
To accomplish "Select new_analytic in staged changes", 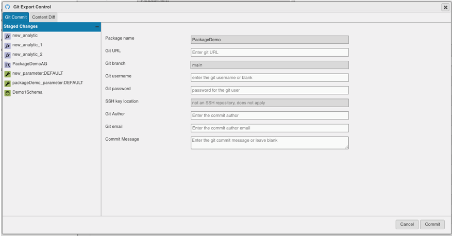I will click(x=25, y=36).
